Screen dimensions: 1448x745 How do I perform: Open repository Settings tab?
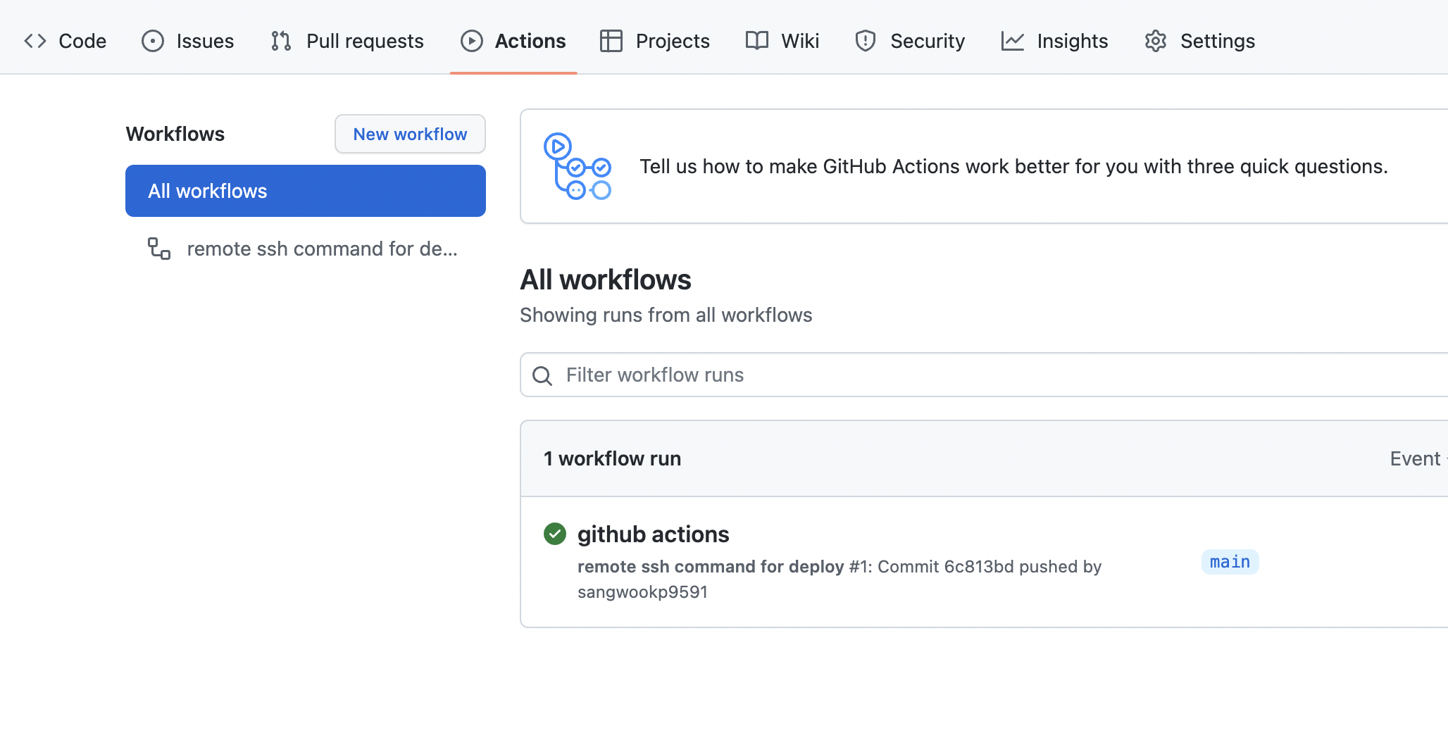pos(1200,41)
